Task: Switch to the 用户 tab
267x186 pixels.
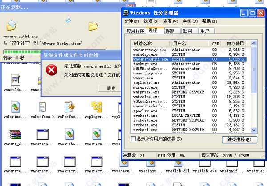Action: [206, 31]
